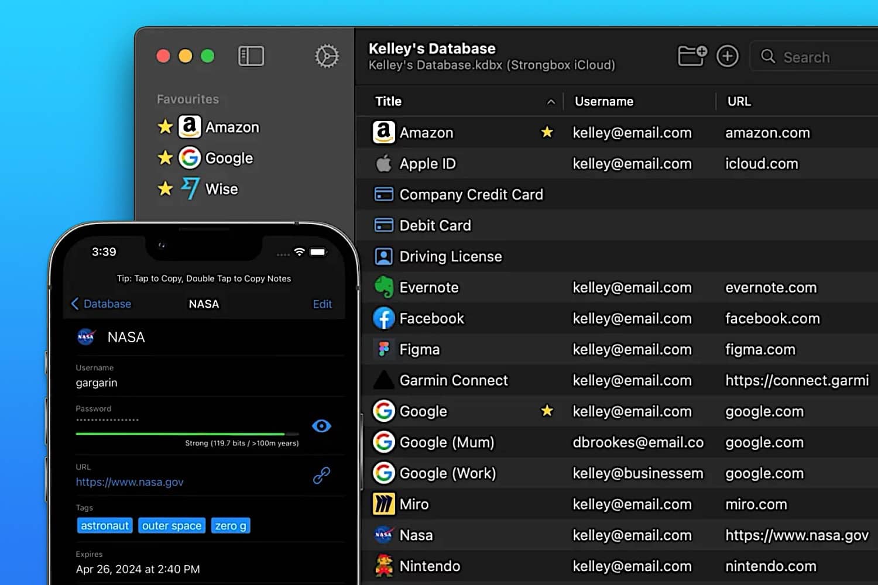
Task: Click the new group folder icon
Action: point(692,56)
